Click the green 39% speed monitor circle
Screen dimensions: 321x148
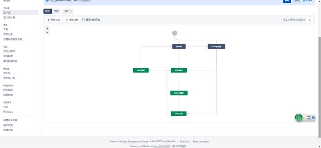click(x=299, y=117)
